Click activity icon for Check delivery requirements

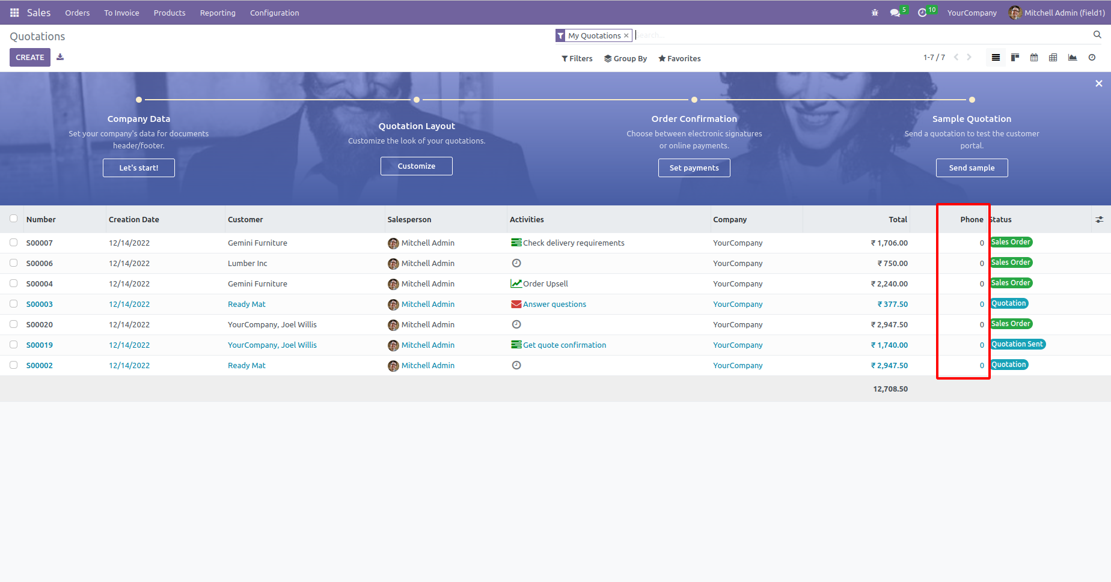[x=516, y=243]
